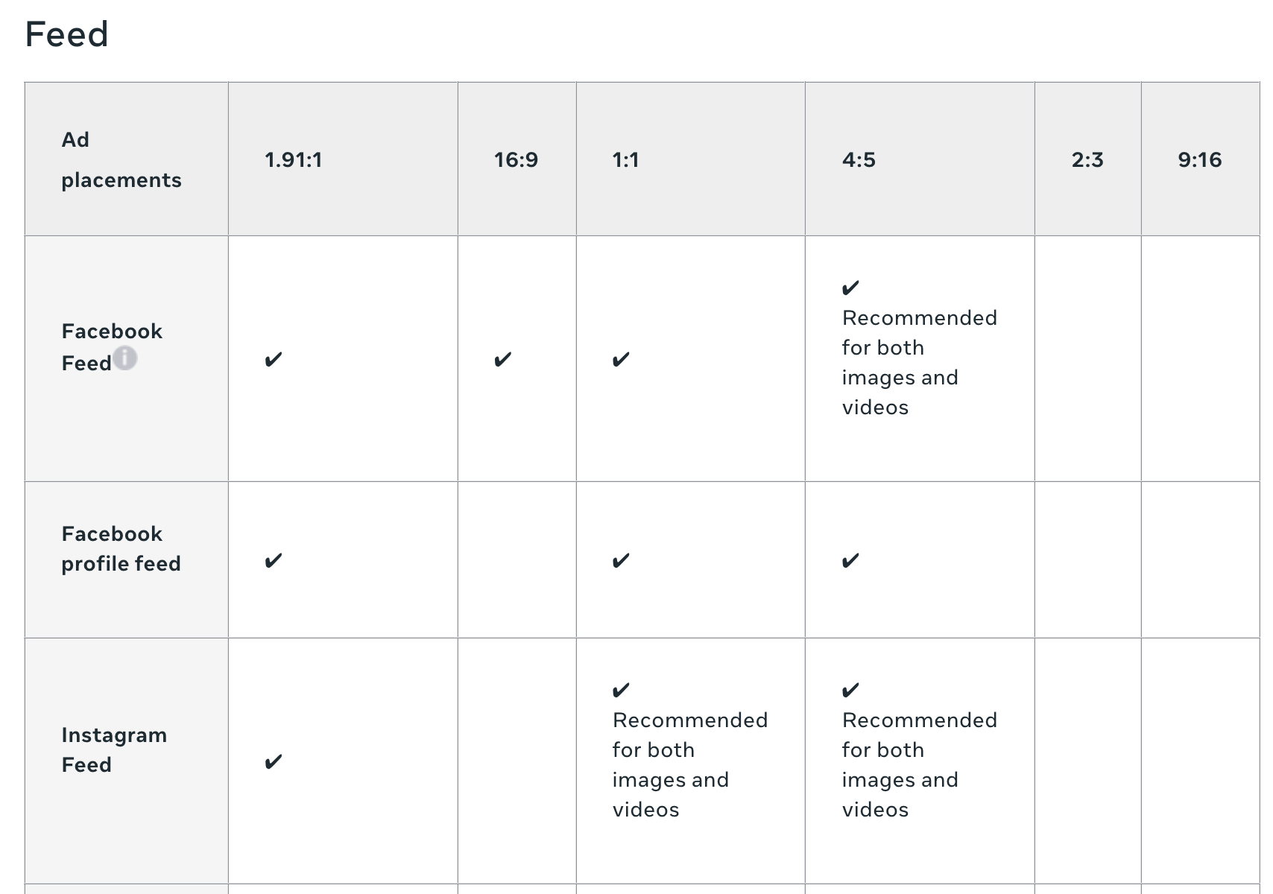Click the Facebook profile feed 1.91:1 checkmark
The width and height of the screenshot is (1273, 894).
point(274,560)
